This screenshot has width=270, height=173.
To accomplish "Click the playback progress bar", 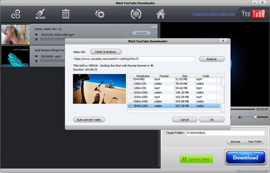I will coord(243,109).
